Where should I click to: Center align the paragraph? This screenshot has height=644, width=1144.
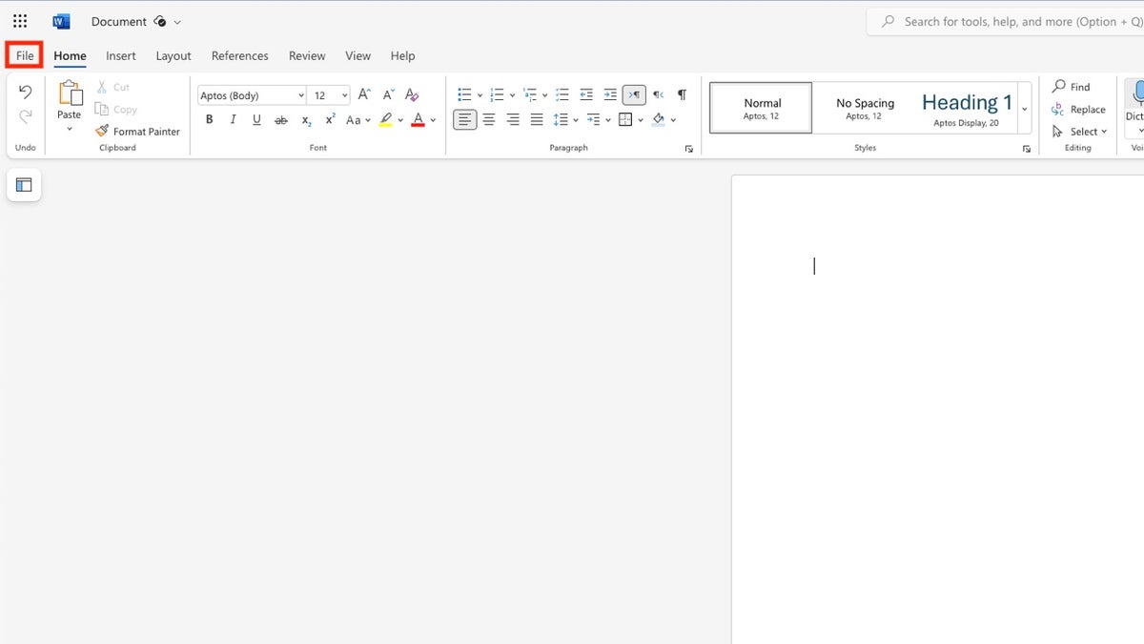pos(489,119)
